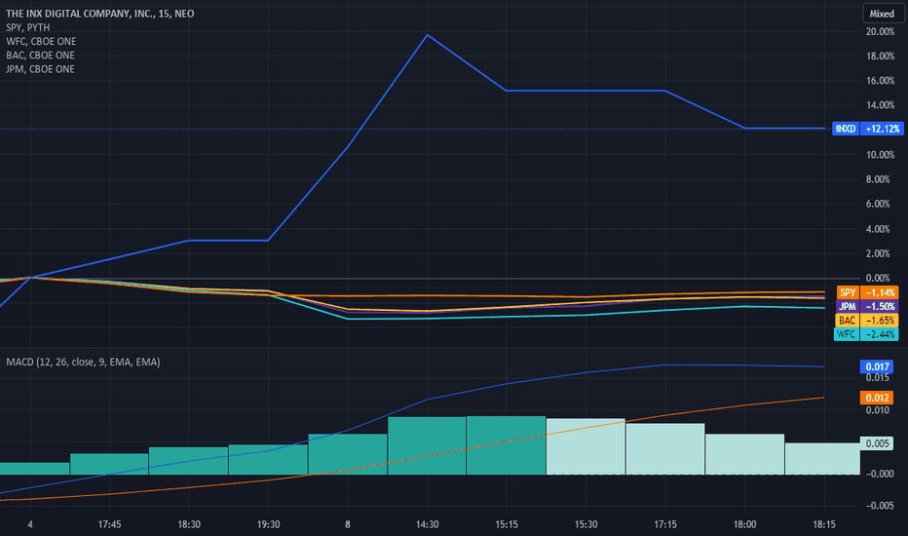Click the WFC symbol tag
This screenshot has height=536, width=908.
[x=846, y=334]
